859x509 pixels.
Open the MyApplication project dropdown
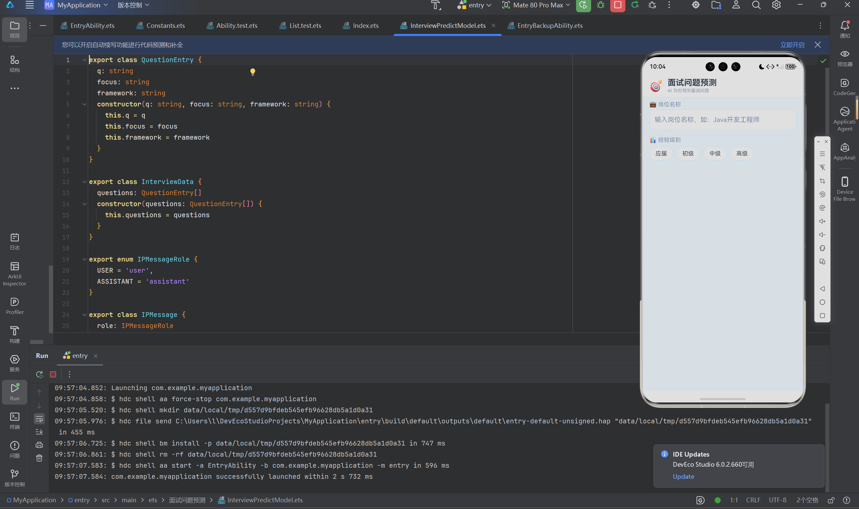77,5
